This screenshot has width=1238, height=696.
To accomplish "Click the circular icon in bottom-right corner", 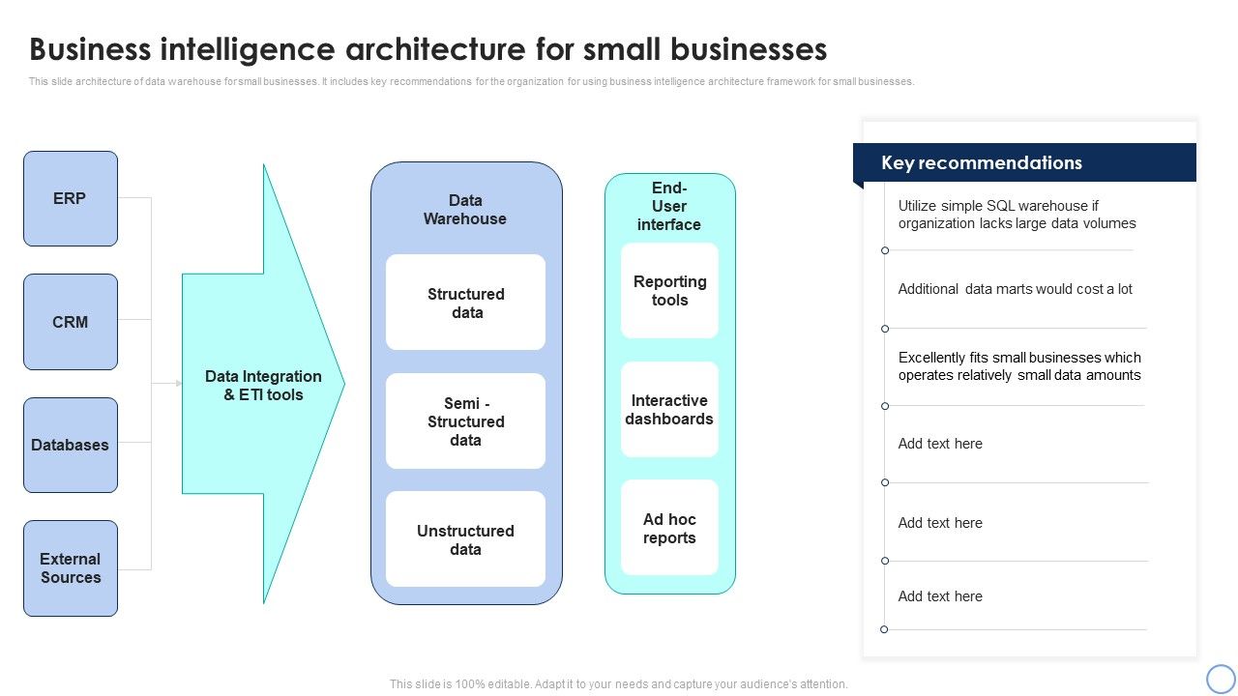I will [1221, 678].
